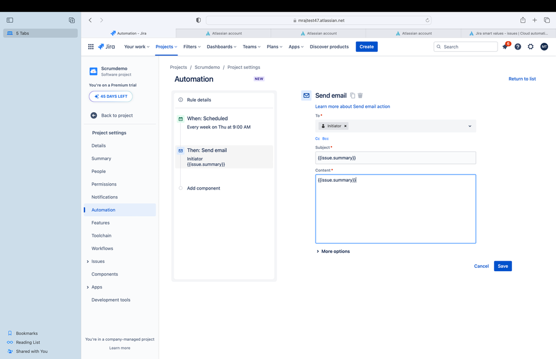
Task: Add Cc recipients
Action: coord(317,139)
